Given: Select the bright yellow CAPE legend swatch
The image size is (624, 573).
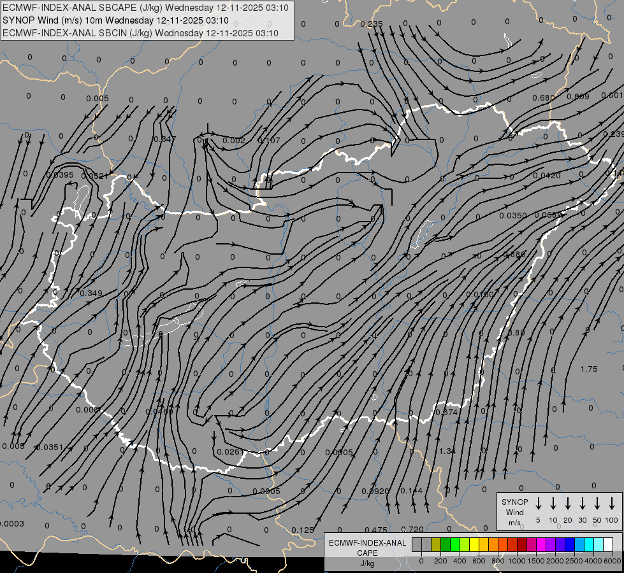Looking at the screenshot, I should click(x=474, y=544).
